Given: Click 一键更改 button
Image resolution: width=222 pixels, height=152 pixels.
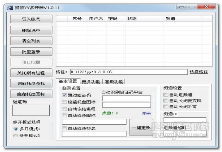Looking at the screenshot, I should pyautogui.click(x=141, y=128).
